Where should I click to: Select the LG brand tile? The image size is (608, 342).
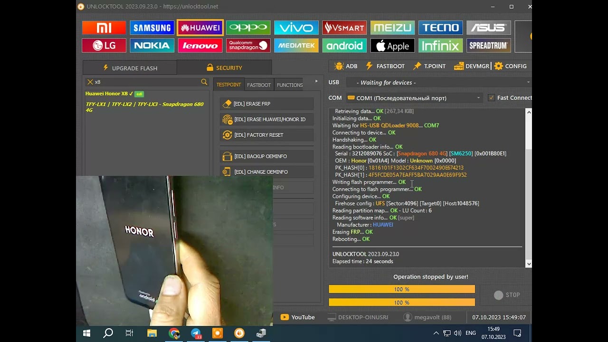coord(104,46)
